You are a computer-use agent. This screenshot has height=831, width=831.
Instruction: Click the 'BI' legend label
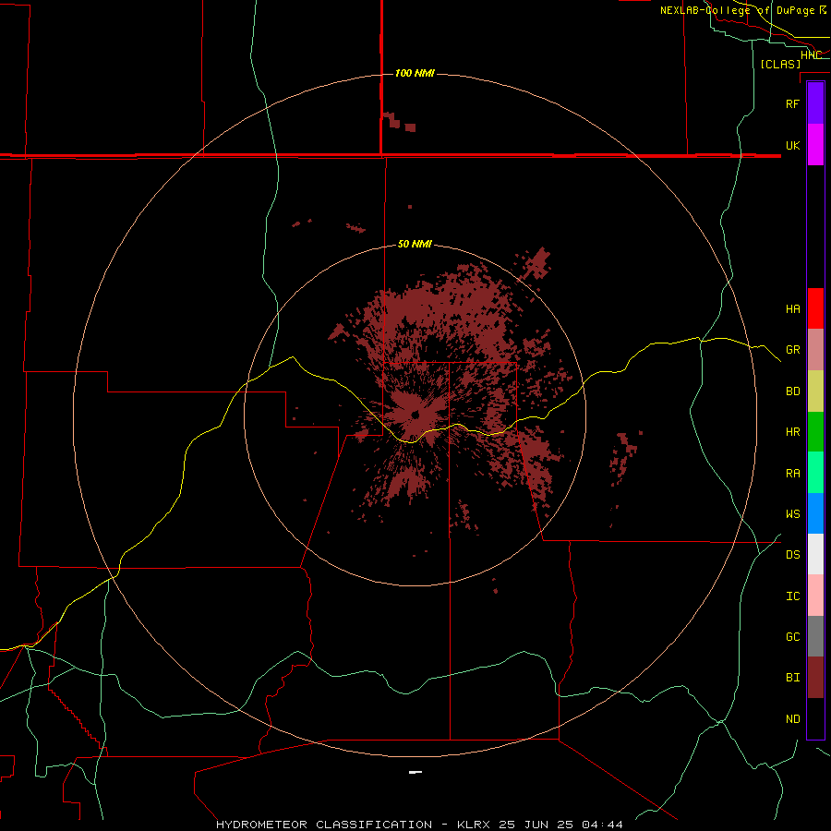[792, 678]
